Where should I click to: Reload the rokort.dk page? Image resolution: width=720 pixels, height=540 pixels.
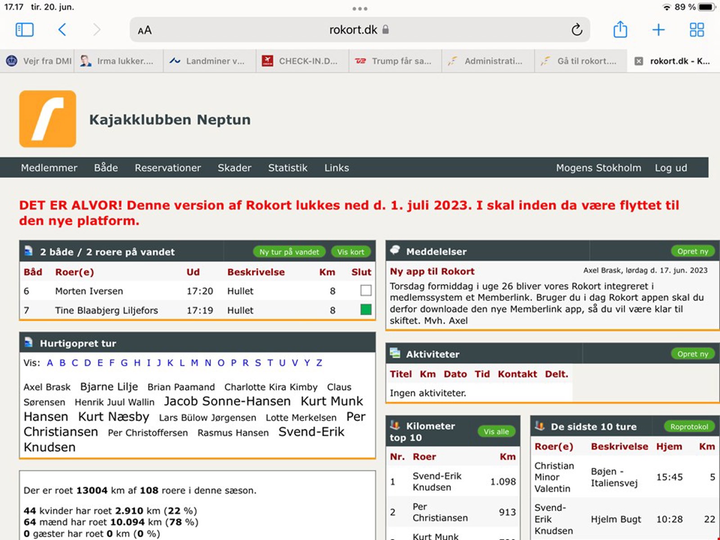576,30
